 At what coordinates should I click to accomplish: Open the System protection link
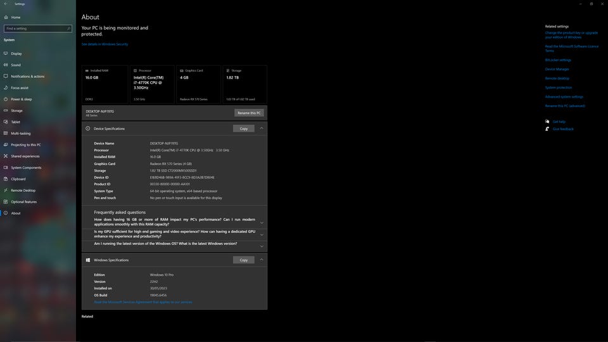(559, 87)
